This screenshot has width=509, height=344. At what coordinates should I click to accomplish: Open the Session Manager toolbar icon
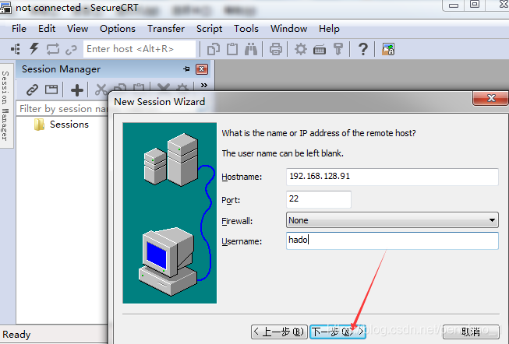pyautogui.click(x=16, y=49)
